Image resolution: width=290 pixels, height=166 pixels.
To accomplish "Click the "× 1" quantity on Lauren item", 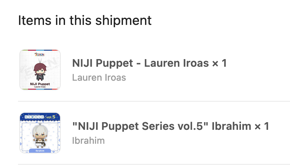I will coord(219,63).
